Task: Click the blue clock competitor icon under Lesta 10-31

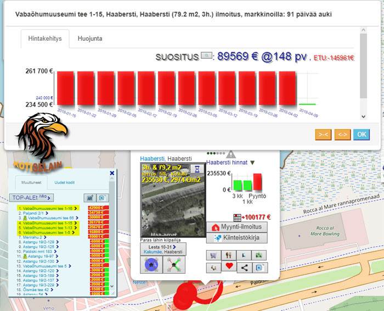Action: pos(151,265)
